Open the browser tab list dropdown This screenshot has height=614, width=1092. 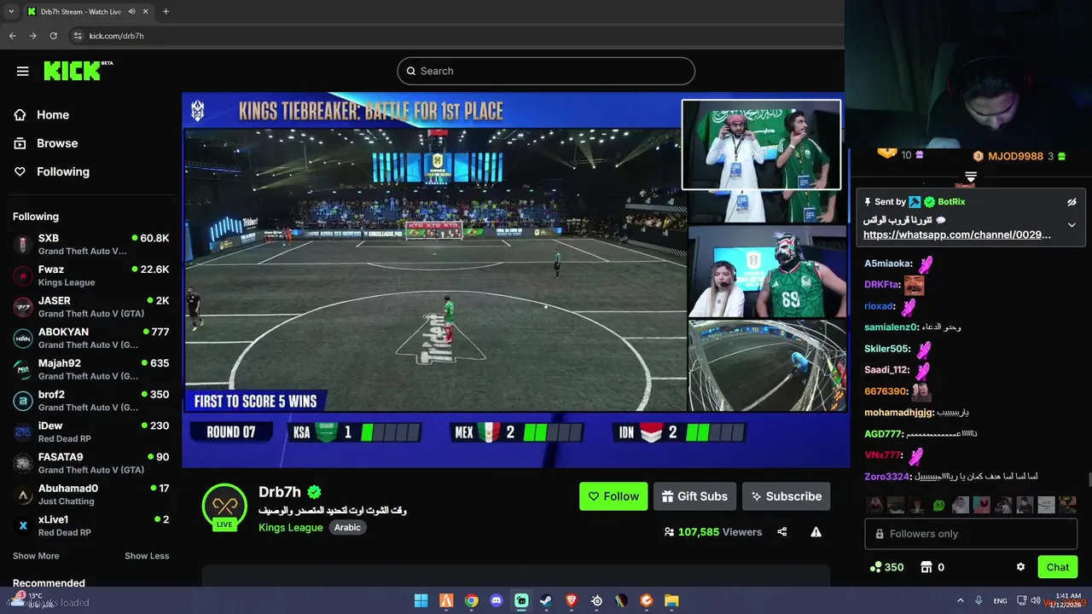[11, 11]
